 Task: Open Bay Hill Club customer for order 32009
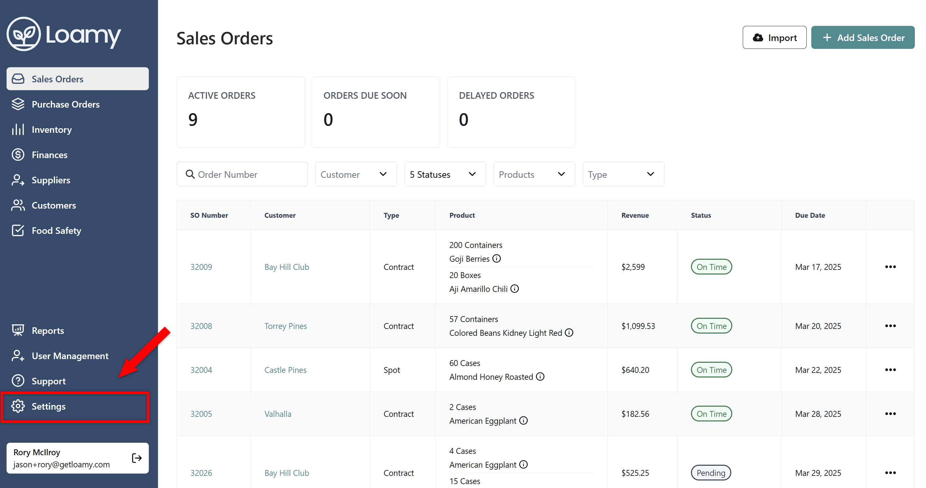click(x=286, y=267)
